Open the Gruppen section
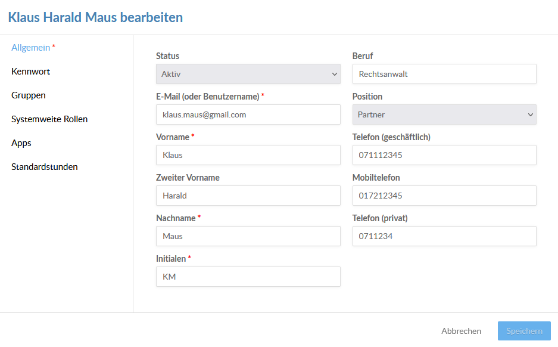The height and width of the screenshot is (347, 558). click(x=29, y=95)
